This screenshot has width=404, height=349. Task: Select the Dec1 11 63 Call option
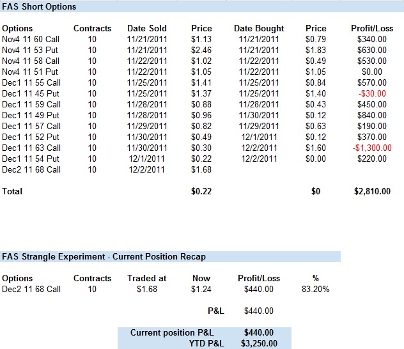point(31,148)
